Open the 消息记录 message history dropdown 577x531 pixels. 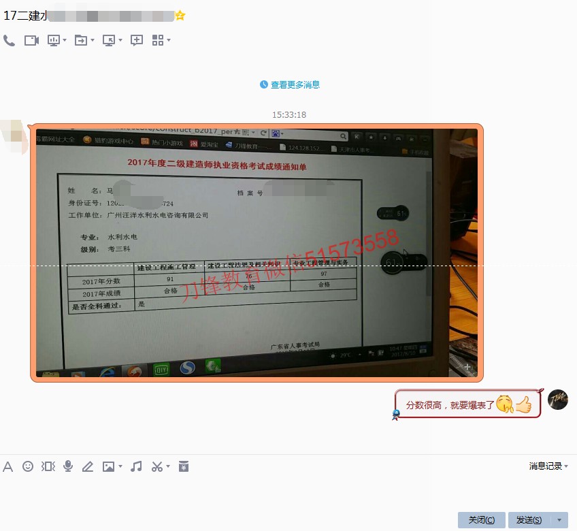click(548, 466)
